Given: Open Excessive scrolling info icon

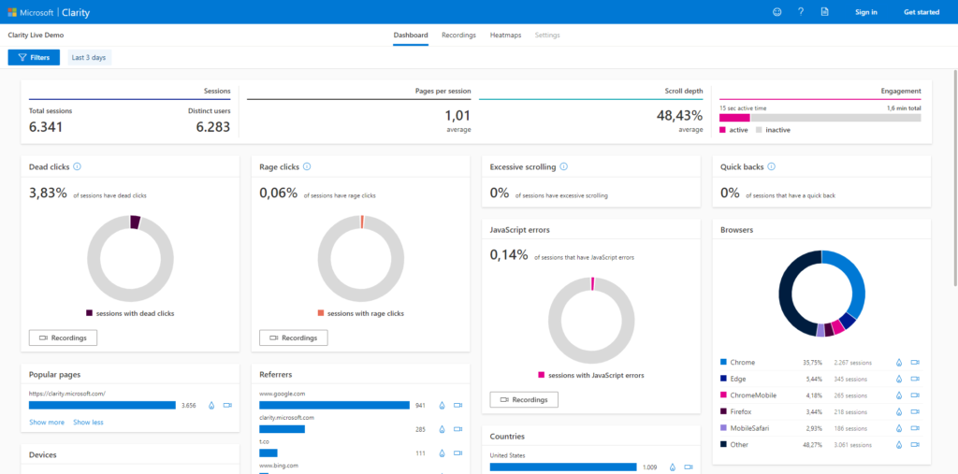Looking at the screenshot, I should pos(564,166).
